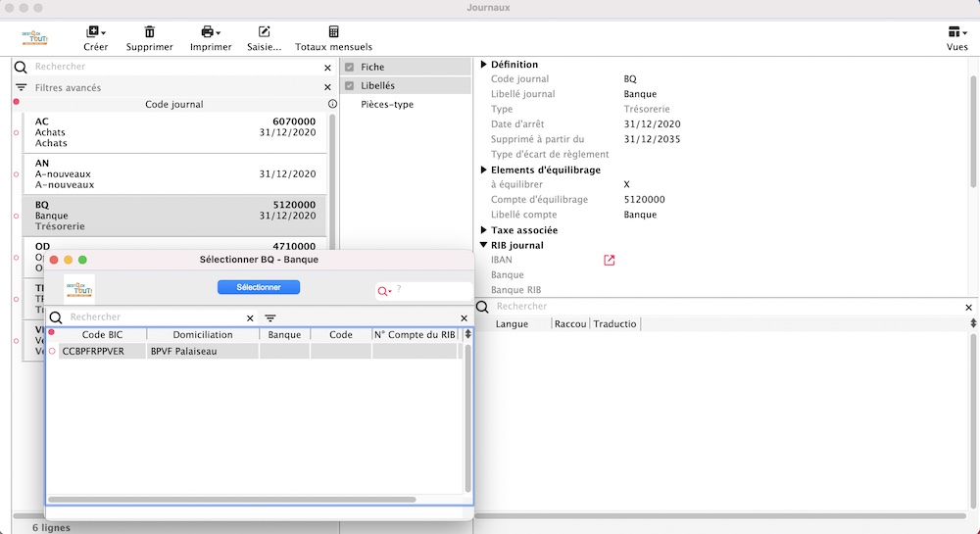Clear the main journal search field
The image size is (980, 534).
327,68
